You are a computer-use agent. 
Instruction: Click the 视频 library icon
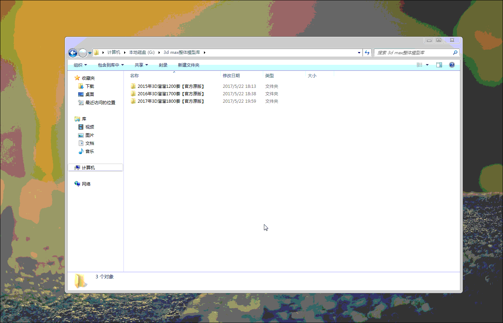pyautogui.click(x=81, y=127)
